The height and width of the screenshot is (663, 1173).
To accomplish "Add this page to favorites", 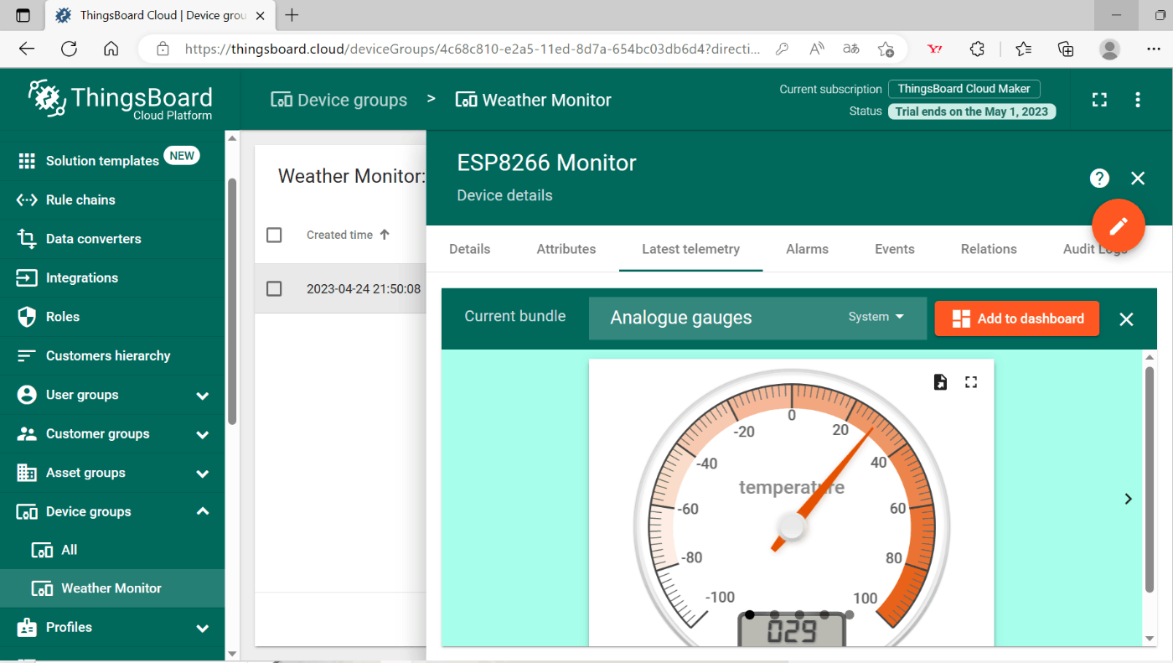I will click(x=886, y=49).
